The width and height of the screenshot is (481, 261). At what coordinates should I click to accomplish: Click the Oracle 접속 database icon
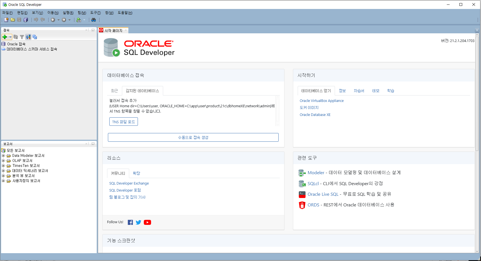click(3, 44)
